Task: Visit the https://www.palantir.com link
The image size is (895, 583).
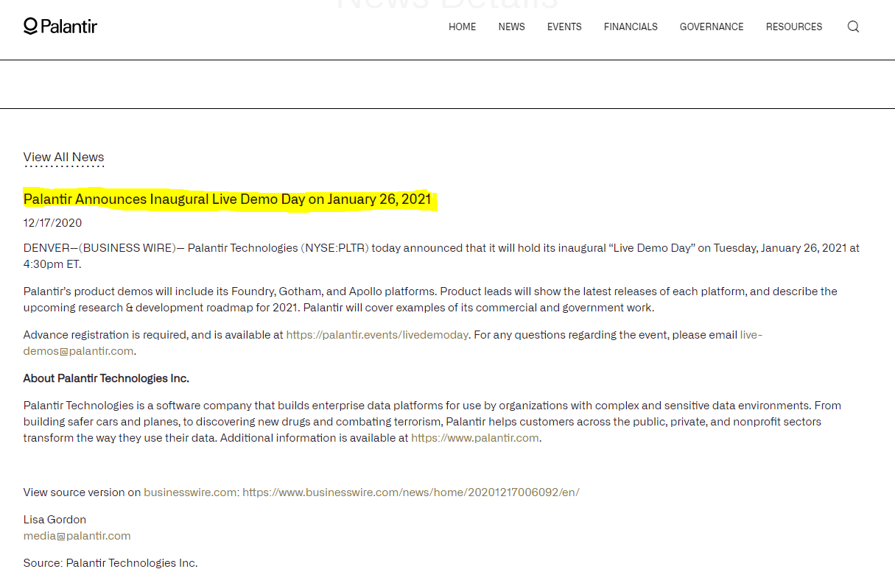Action: (x=475, y=437)
